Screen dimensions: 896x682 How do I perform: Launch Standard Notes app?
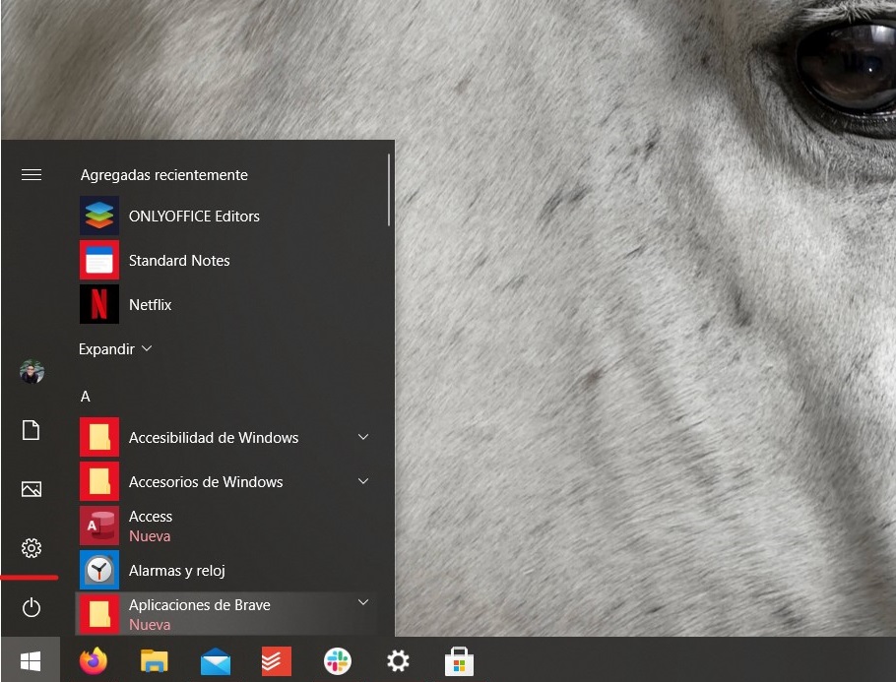(178, 261)
